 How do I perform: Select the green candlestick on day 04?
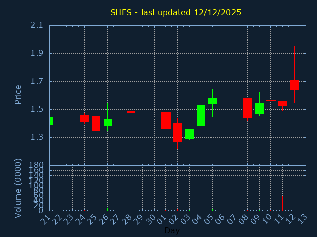tap(201, 116)
